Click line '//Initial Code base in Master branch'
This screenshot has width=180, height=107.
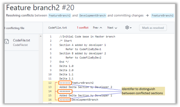[87, 37]
